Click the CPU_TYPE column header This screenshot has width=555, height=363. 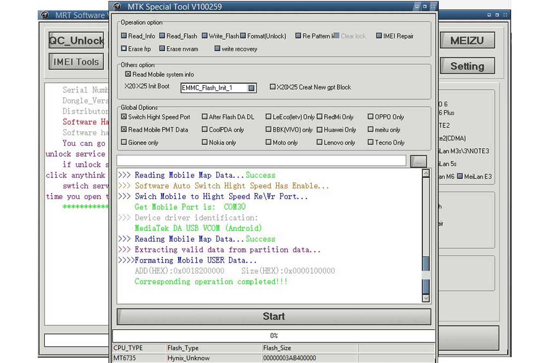tap(139, 348)
